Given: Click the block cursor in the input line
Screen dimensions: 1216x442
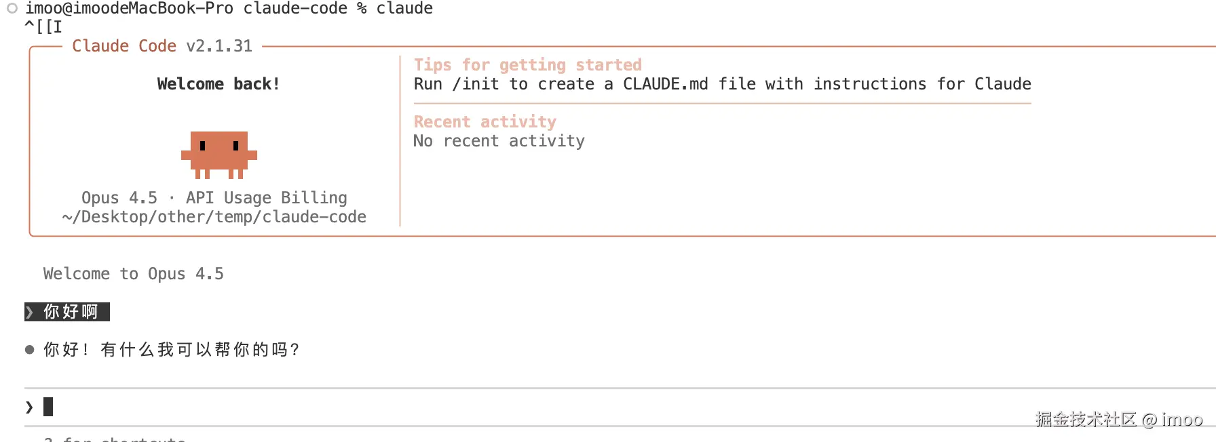Looking at the screenshot, I should coord(48,407).
